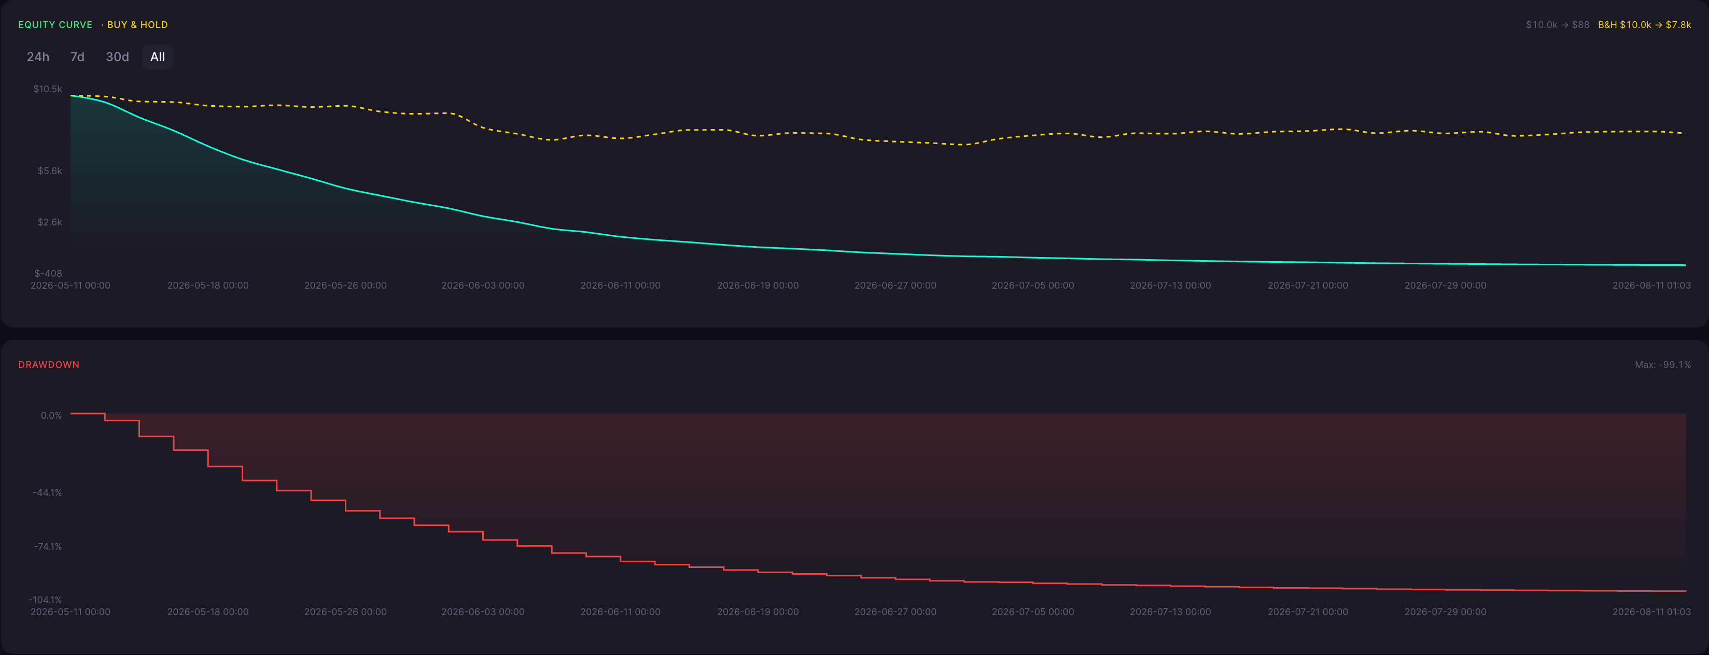Viewport: 1709px width, 655px height.
Task: Click 2026-05-26 00:00 on the drawdown chart axis
Action: (345, 612)
